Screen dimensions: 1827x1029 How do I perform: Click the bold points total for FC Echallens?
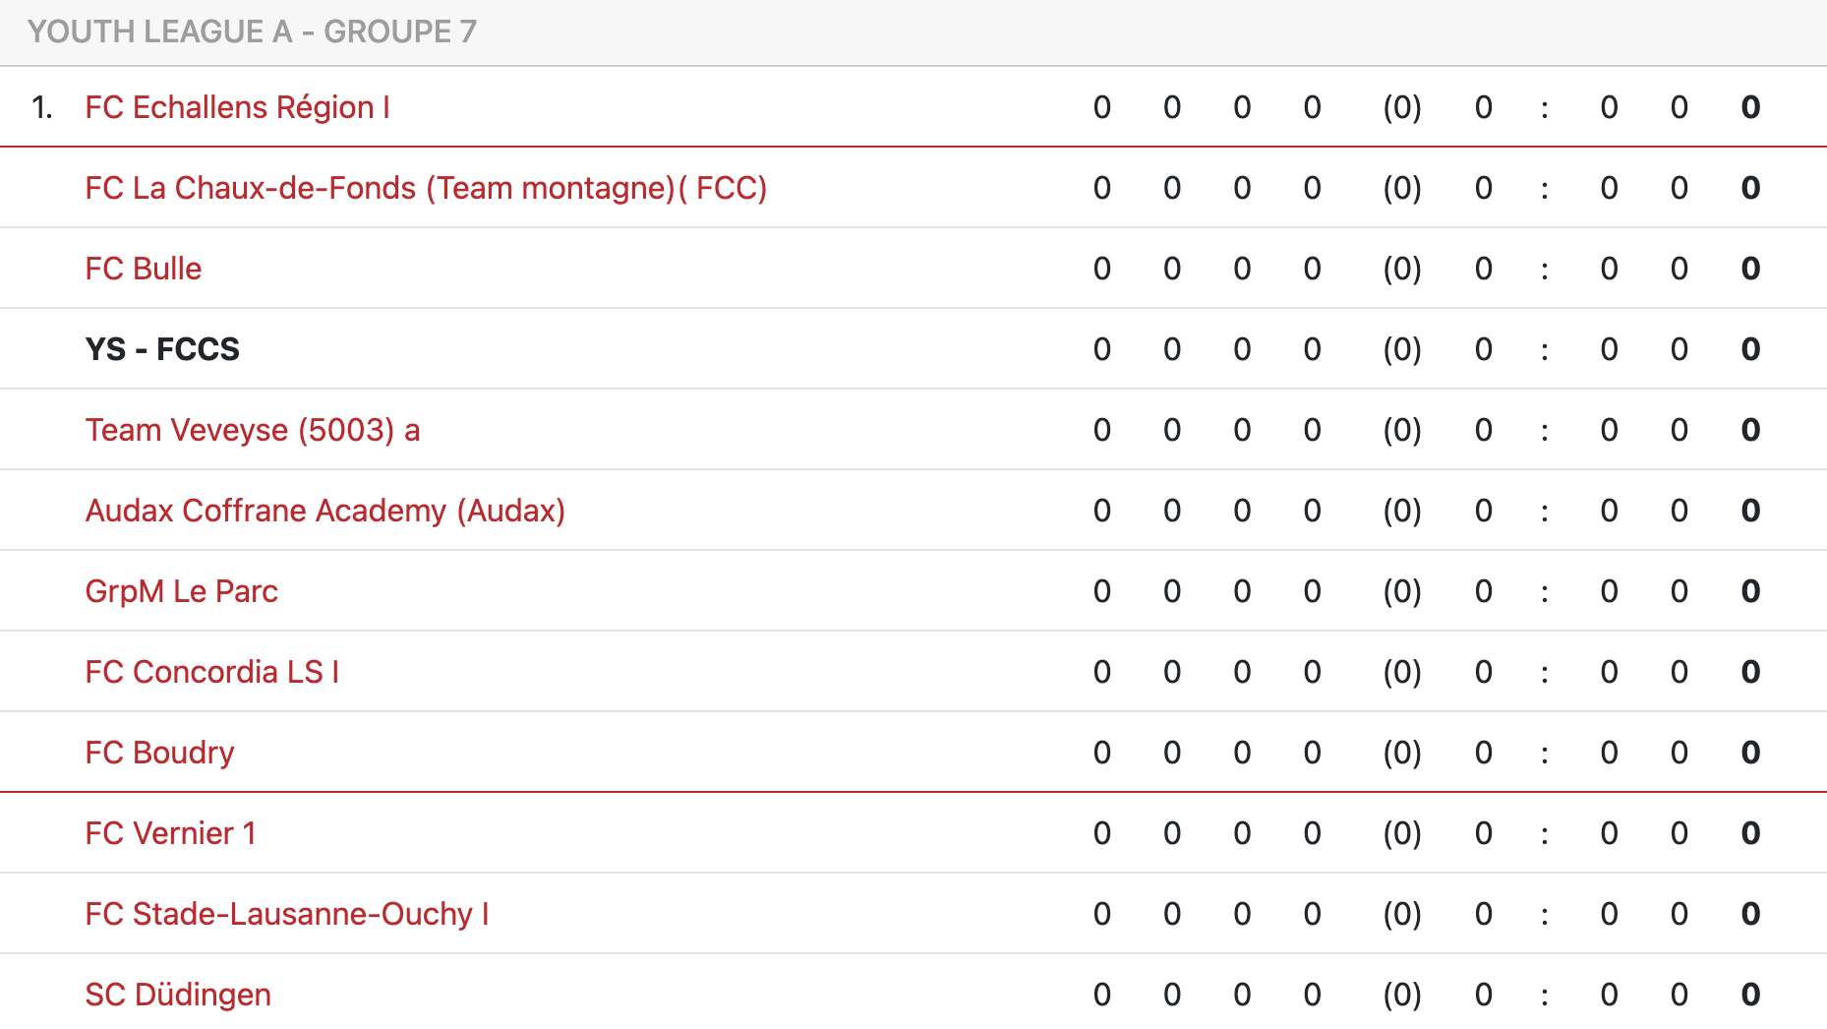point(1750,107)
